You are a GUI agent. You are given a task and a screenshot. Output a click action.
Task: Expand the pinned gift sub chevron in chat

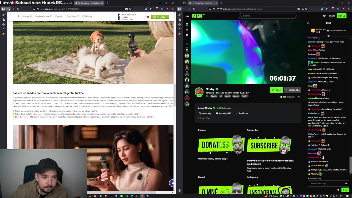(x=328, y=36)
